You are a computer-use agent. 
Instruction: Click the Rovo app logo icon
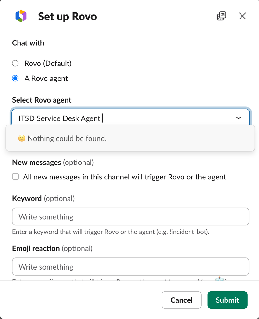point(21,16)
